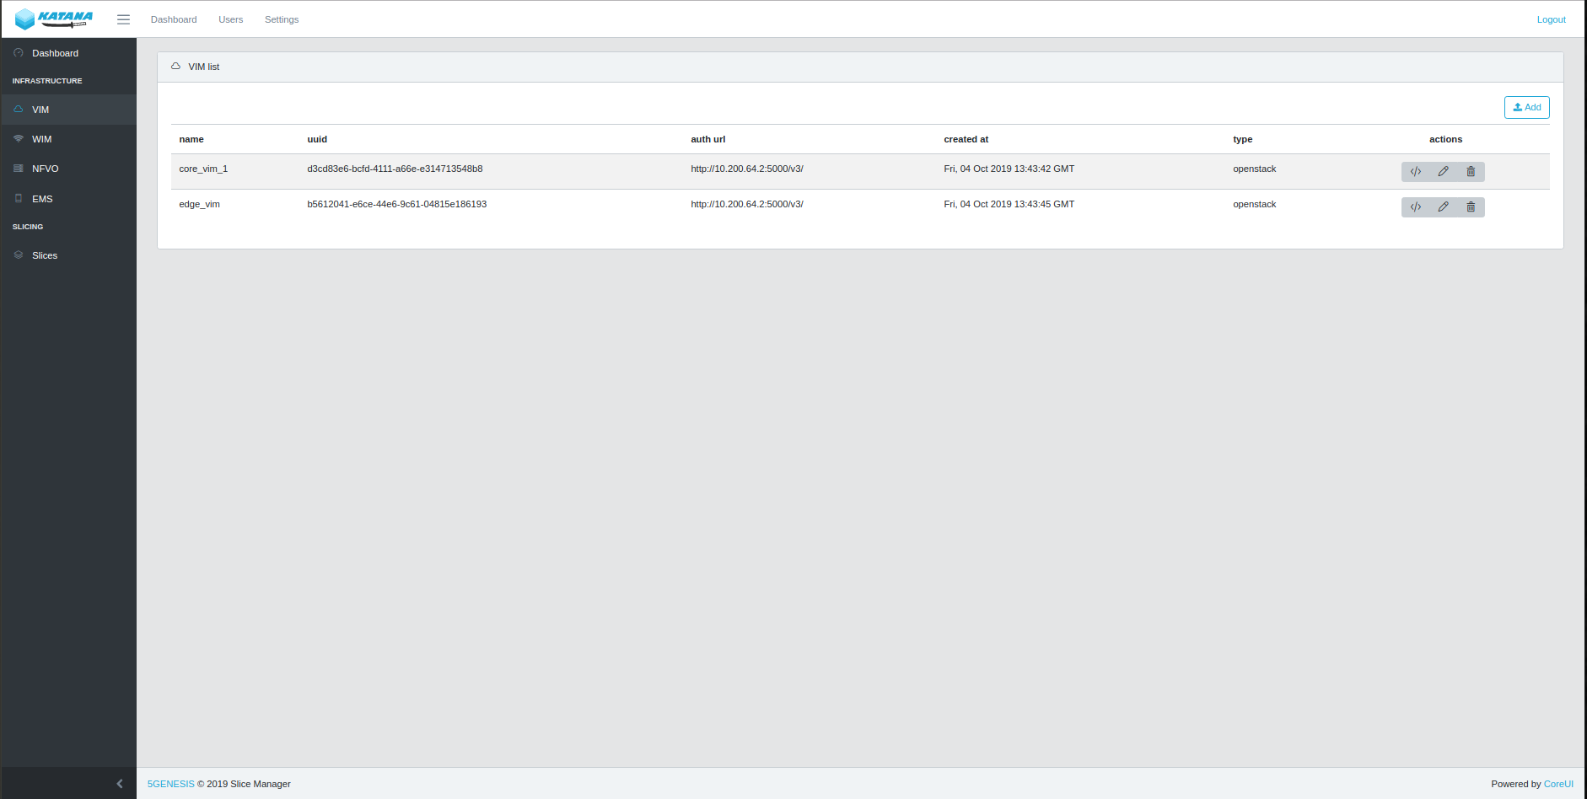Screen dimensions: 1587x799
Task: Add a new VIM
Action: click(x=1526, y=107)
